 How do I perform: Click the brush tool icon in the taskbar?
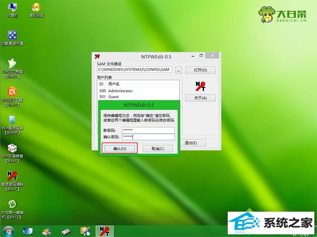click(47, 232)
